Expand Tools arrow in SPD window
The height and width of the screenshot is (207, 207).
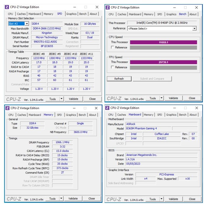point(62,99)
